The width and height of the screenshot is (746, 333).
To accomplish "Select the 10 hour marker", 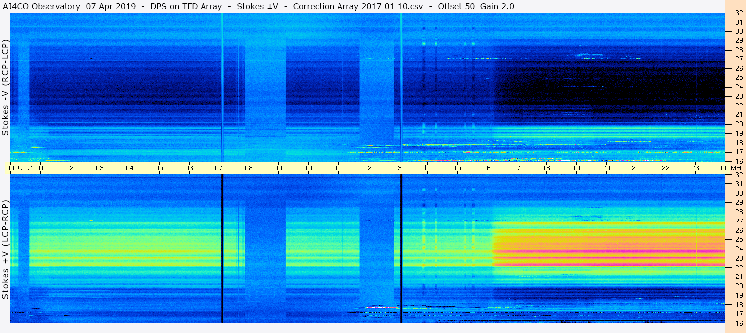I will 308,168.
